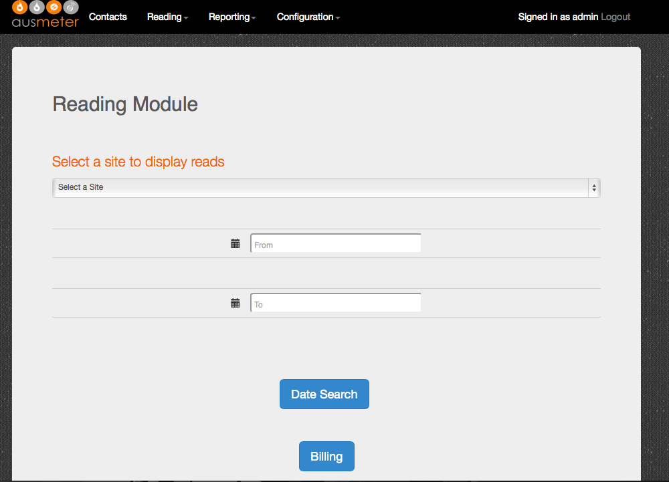Click the orange flame icon in the logo
This screenshot has height=482, width=669.
point(20,7)
